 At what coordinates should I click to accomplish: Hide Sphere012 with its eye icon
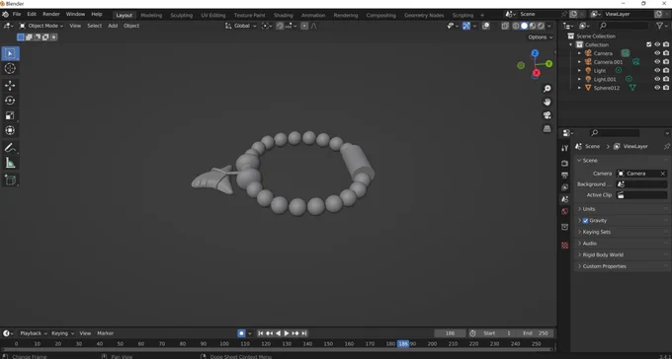657,88
